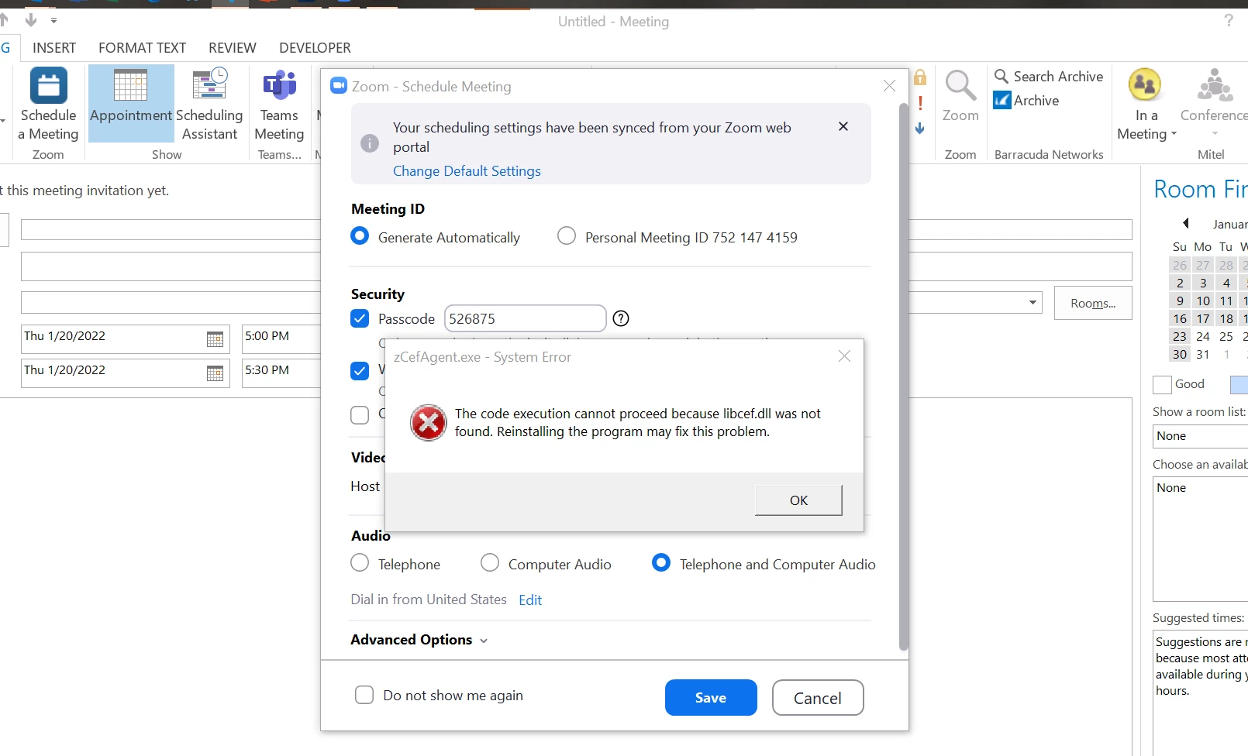Screen dimensions: 1248x756
Task: Open Show a room list None box
Action: point(1200,436)
